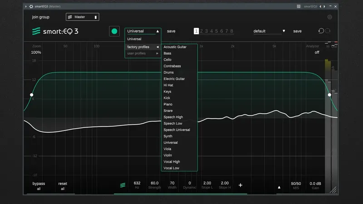Click the smart:EQ 3 logo icon
Screen dimensions: 363x204
point(36,31)
